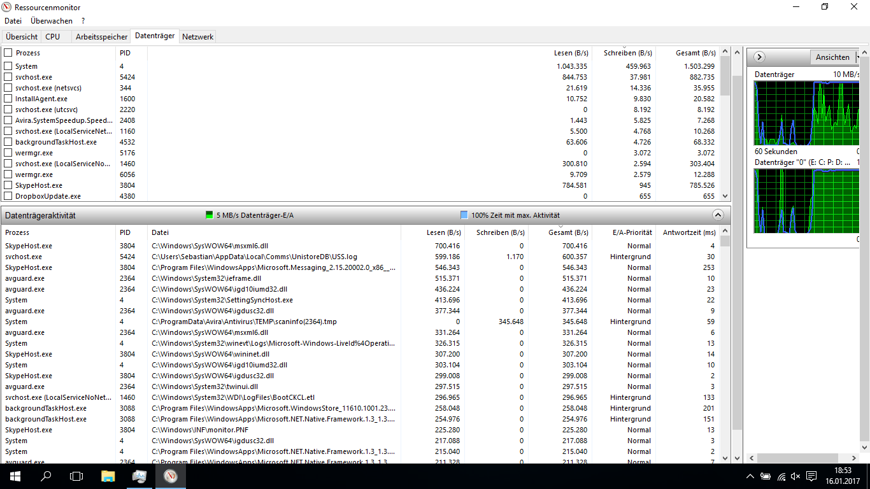Open Task View in taskbar
The height and width of the screenshot is (489, 870).
[76, 476]
